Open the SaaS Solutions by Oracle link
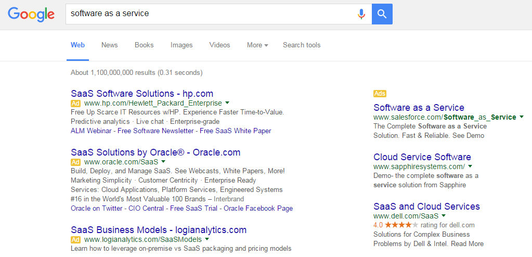The height and width of the screenshot is (257, 532). click(x=155, y=152)
